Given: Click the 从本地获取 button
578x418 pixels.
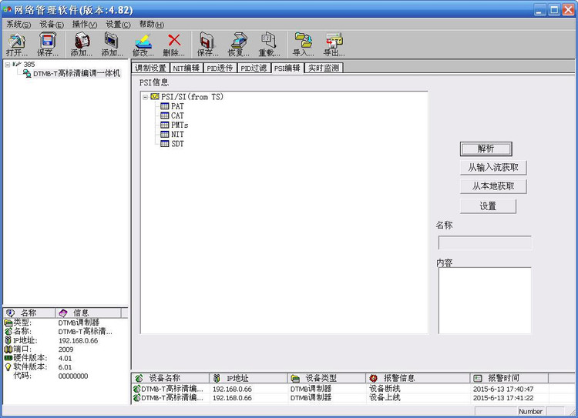Looking at the screenshot, I should (x=493, y=186).
